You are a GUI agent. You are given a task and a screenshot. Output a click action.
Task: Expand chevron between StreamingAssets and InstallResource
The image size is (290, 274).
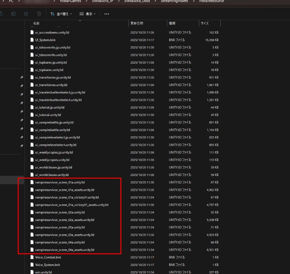coord(191,1)
